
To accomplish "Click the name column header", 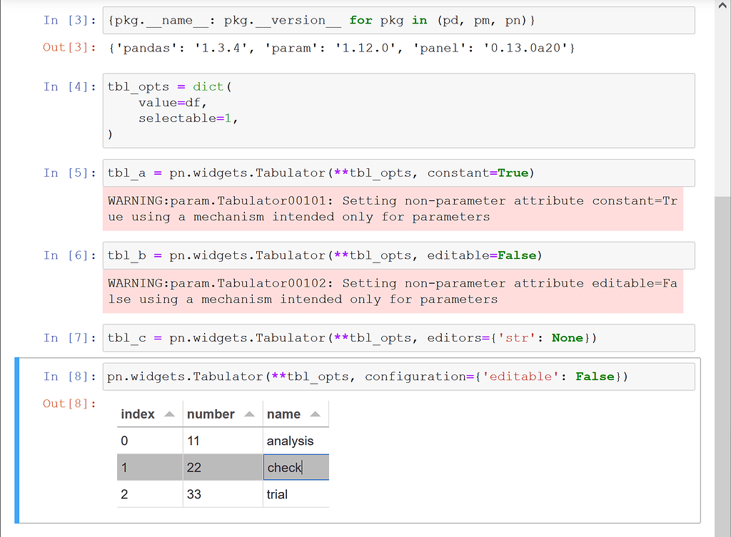I will (284, 414).
